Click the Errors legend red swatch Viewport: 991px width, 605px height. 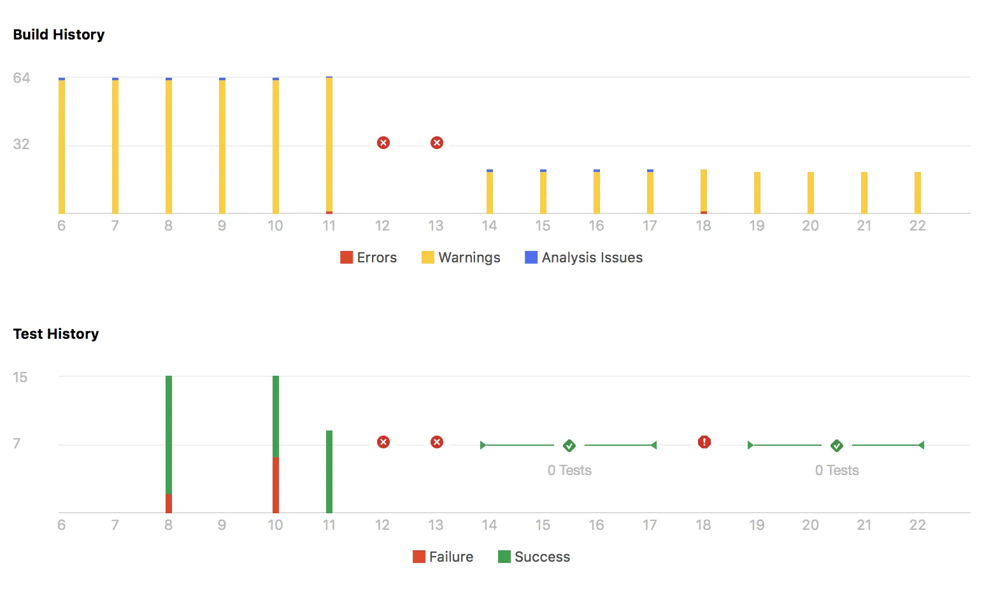coord(346,257)
